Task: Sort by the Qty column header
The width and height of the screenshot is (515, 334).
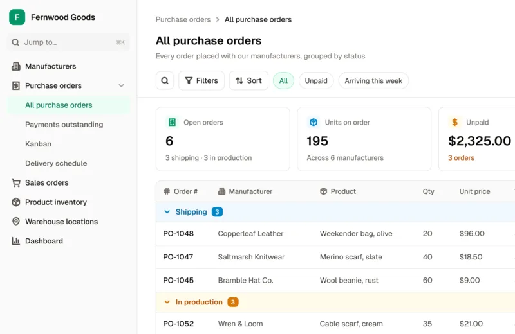Action: pyautogui.click(x=428, y=191)
